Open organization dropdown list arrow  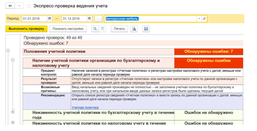click(199, 19)
